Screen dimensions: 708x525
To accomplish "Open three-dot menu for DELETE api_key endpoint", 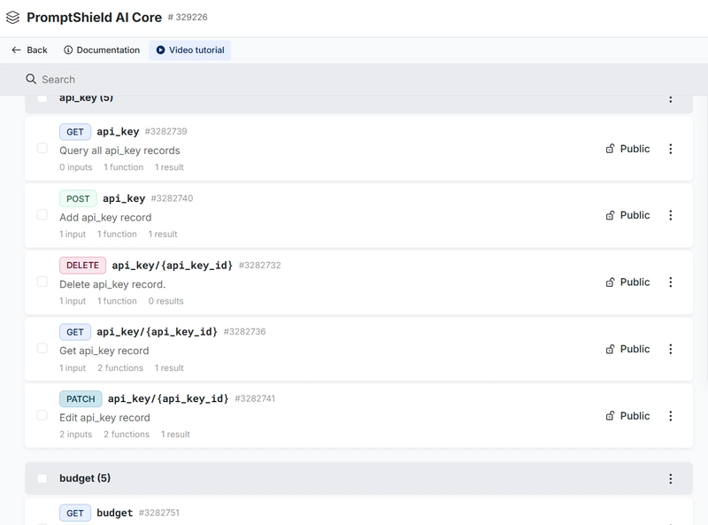I will point(670,282).
